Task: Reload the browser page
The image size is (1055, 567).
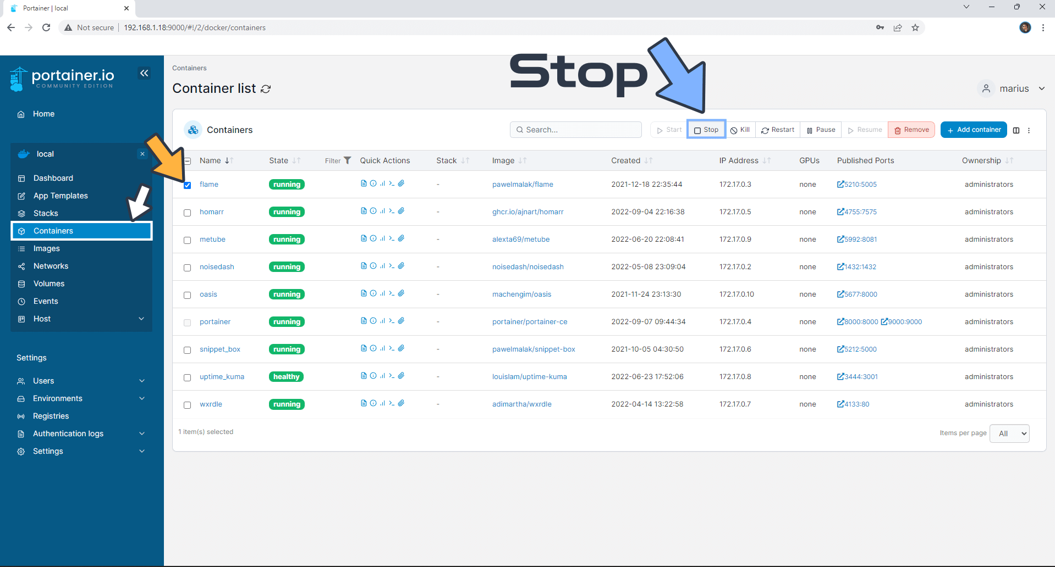Action: coord(46,27)
